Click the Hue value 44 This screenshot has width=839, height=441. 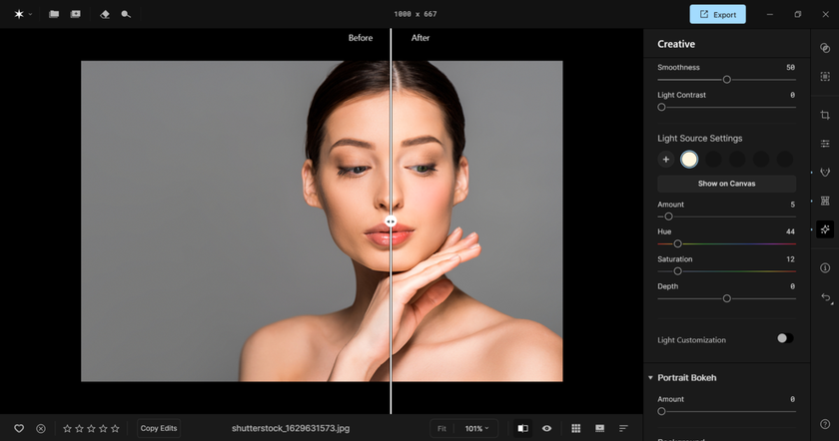[790, 231]
